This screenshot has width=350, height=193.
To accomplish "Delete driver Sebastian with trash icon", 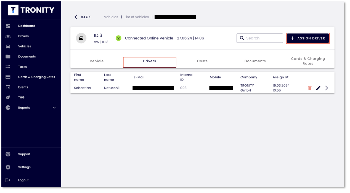I will [x=310, y=88].
